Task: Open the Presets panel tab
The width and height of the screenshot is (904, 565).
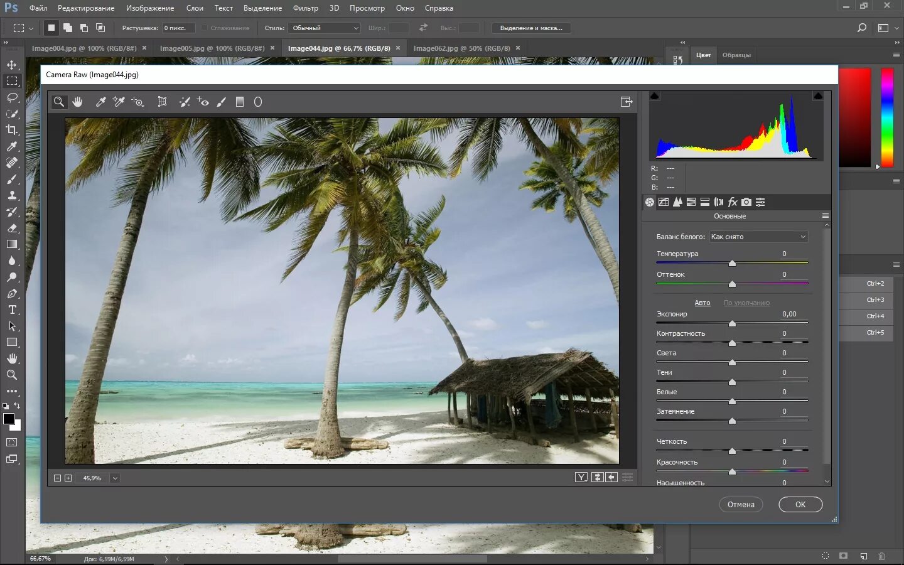Action: click(760, 202)
